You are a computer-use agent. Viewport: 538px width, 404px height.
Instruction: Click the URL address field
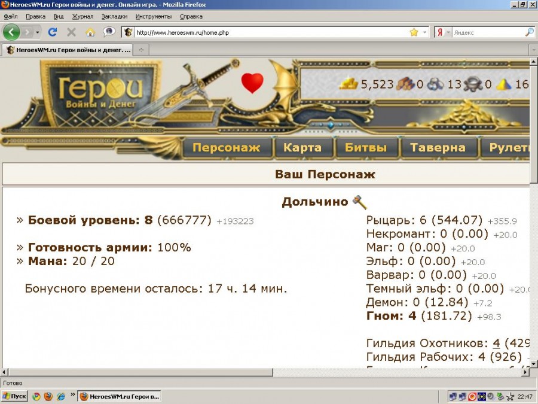click(x=271, y=32)
